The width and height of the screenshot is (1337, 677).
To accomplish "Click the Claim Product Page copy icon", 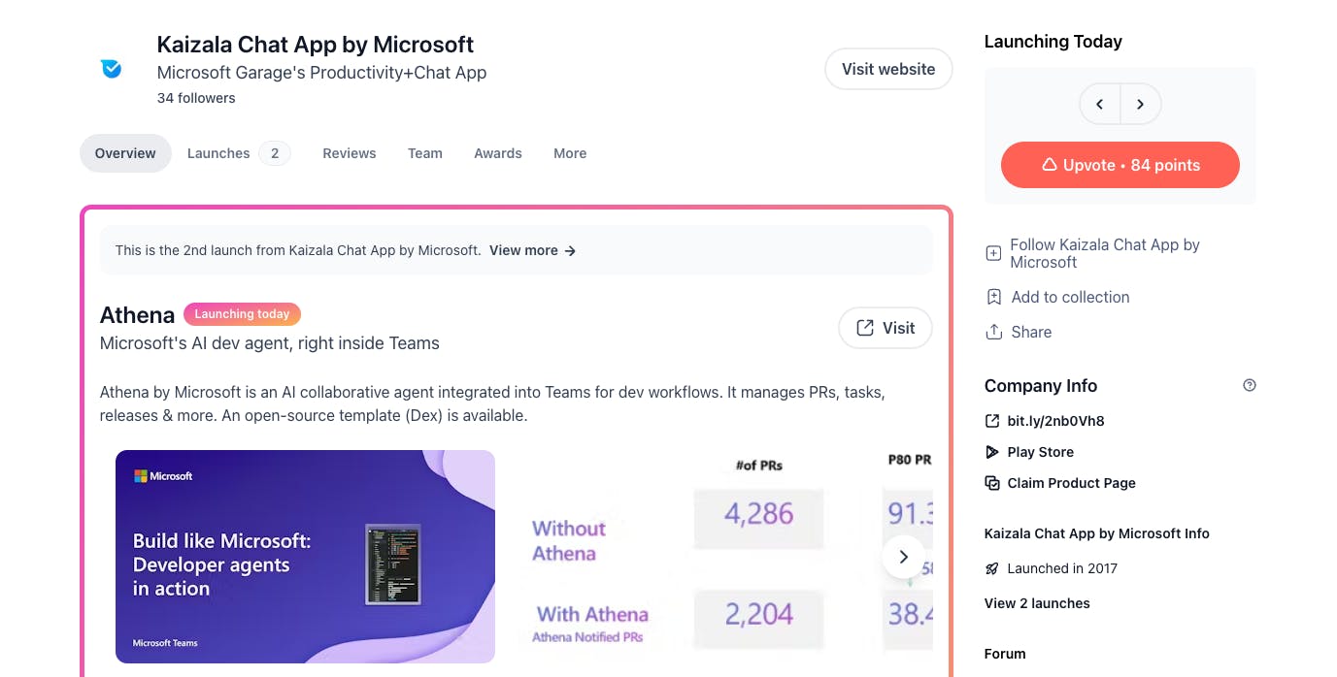I will point(992,483).
